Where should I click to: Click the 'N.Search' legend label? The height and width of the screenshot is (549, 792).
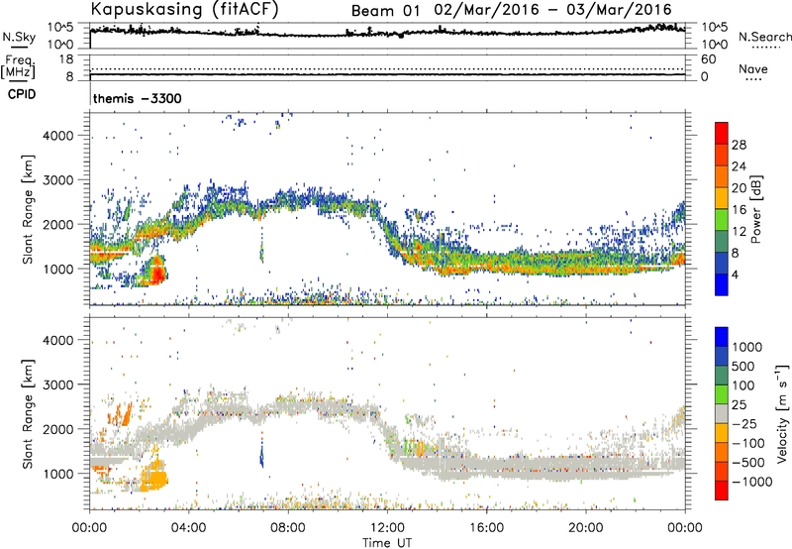[x=764, y=37]
